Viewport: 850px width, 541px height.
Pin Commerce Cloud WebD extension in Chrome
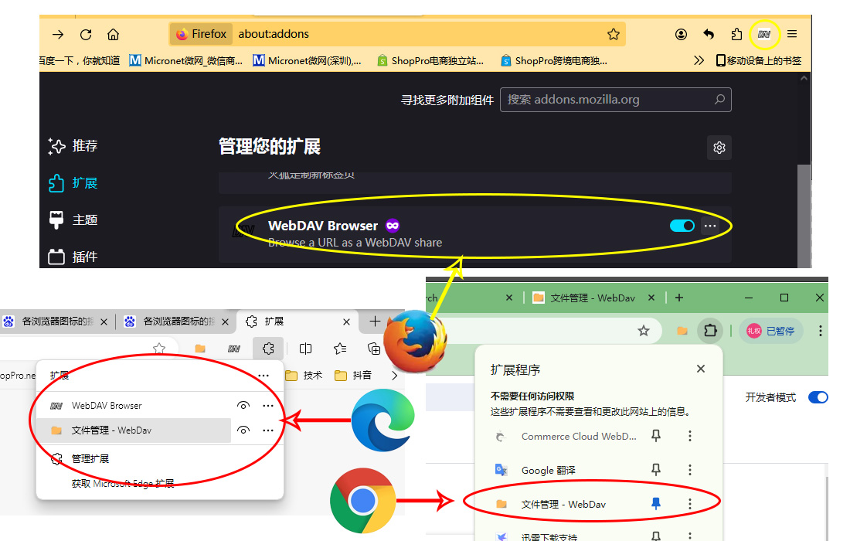coord(656,436)
